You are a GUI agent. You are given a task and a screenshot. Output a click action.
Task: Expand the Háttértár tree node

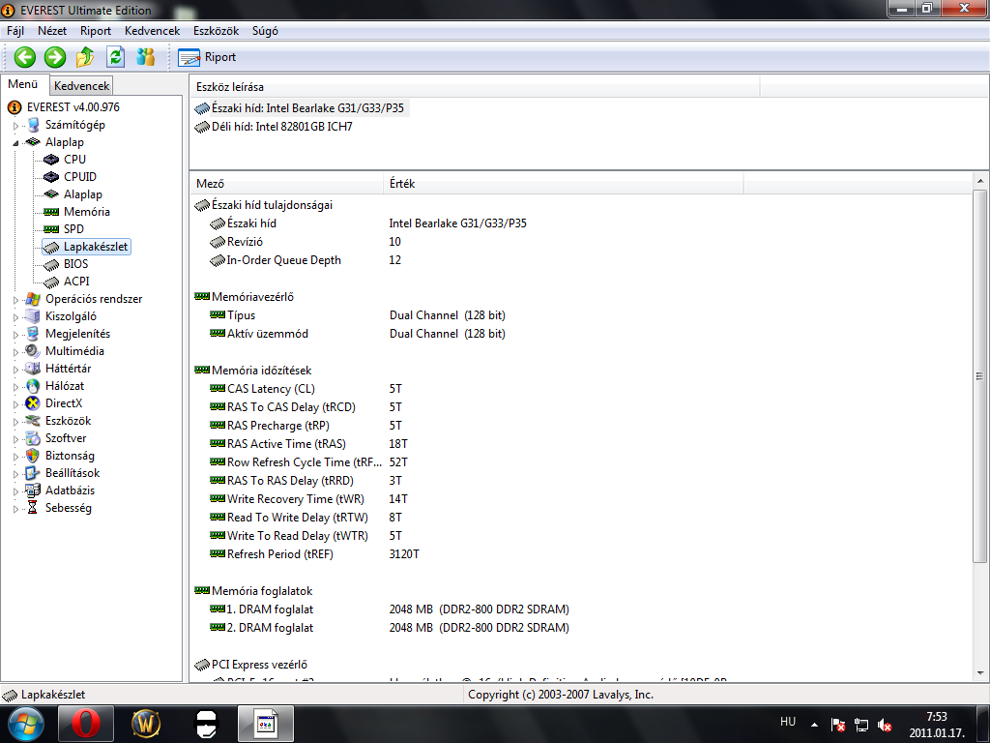pyautogui.click(x=15, y=369)
